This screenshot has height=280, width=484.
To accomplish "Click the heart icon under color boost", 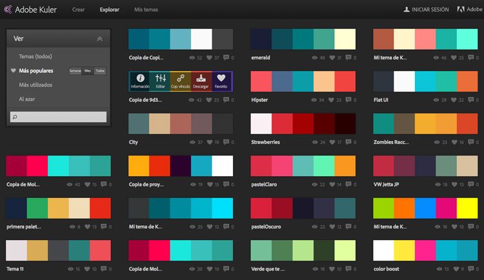I will pos(456,269).
